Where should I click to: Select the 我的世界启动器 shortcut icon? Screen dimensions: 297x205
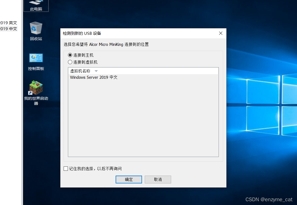(x=36, y=93)
